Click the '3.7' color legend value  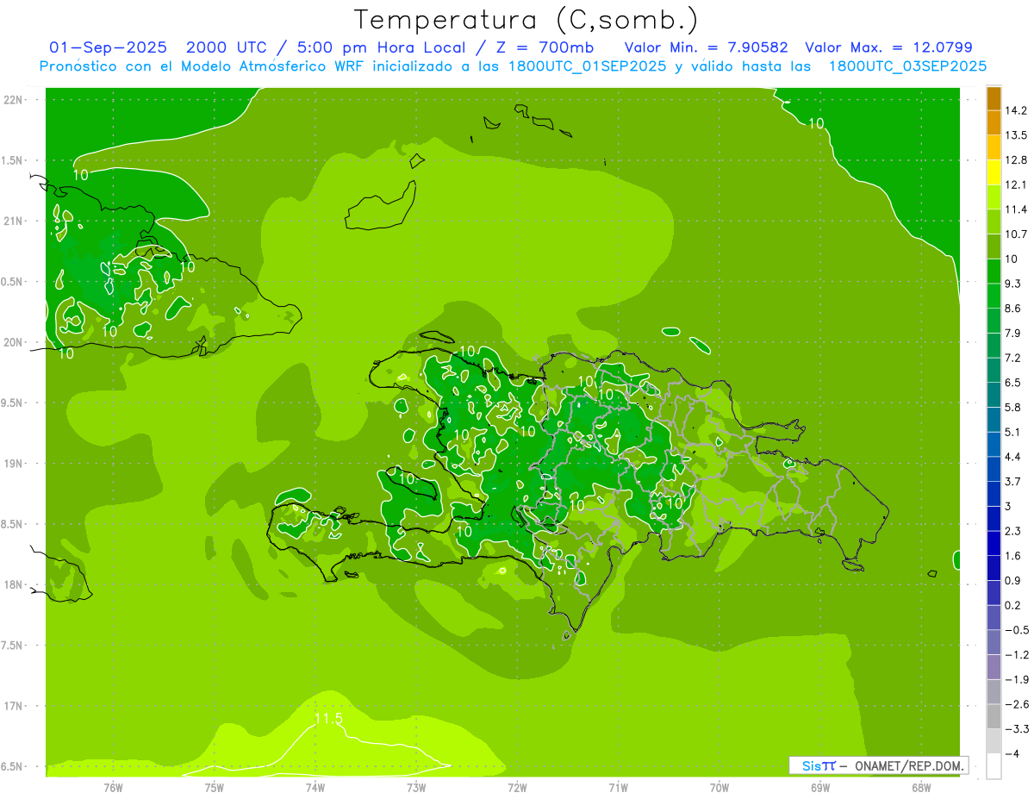1012,481
